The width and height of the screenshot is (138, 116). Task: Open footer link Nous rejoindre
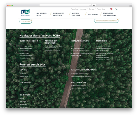coord(24,51)
